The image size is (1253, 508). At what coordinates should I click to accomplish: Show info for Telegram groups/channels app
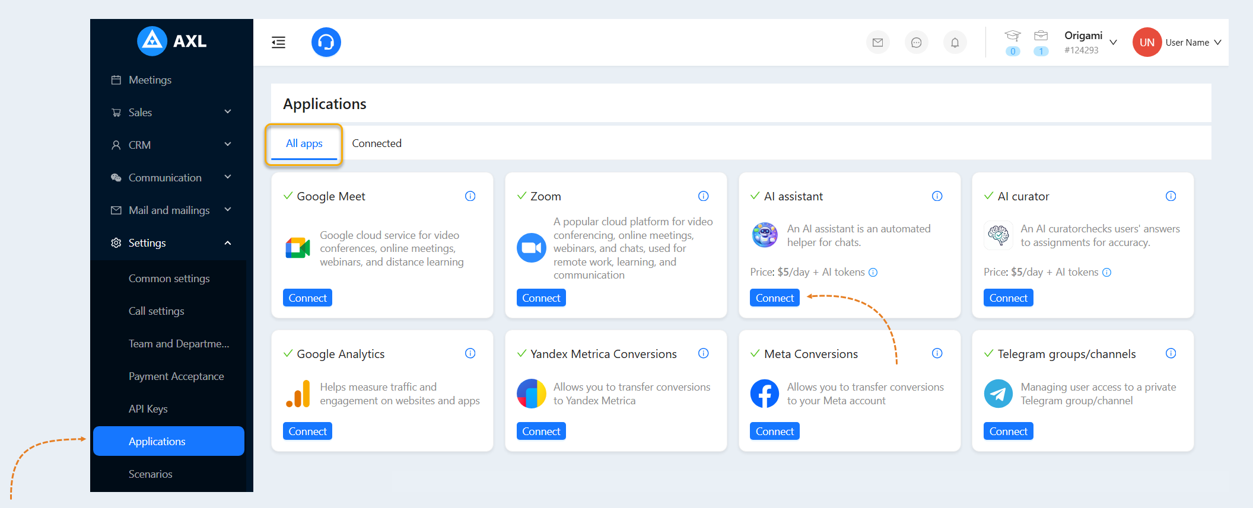(x=1171, y=353)
